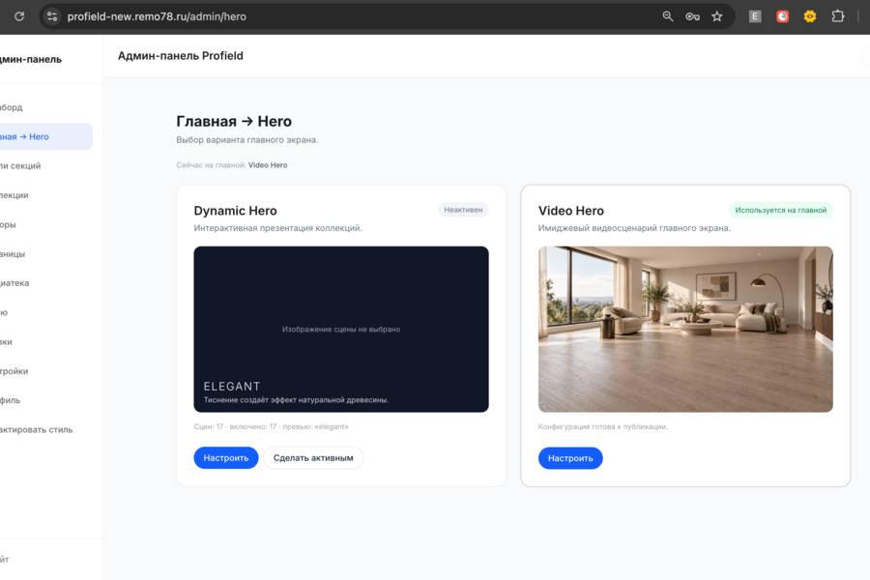Click the ELEGANT caption in the preview

pos(232,387)
